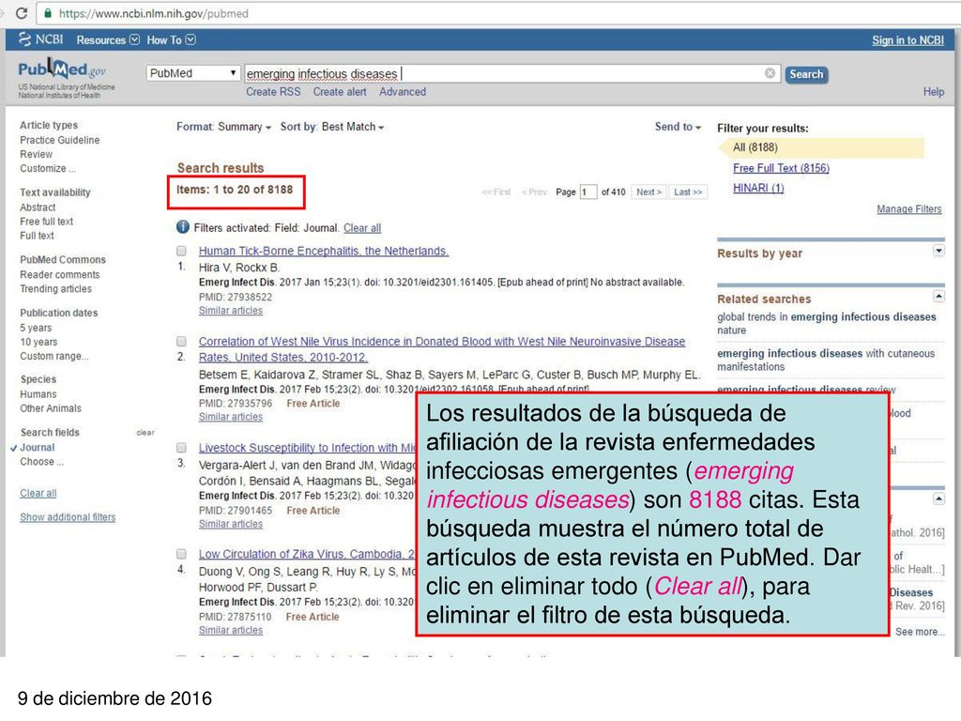Open the Advanced search link

(x=402, y=92)
